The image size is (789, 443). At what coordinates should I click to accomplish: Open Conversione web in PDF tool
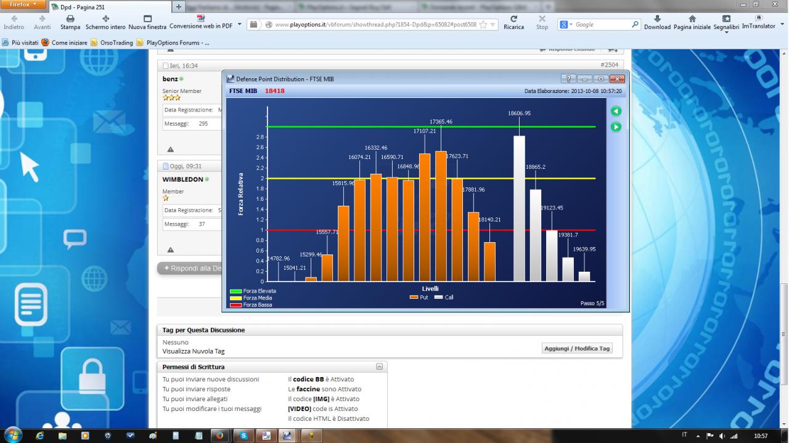(x=200, y=18)
